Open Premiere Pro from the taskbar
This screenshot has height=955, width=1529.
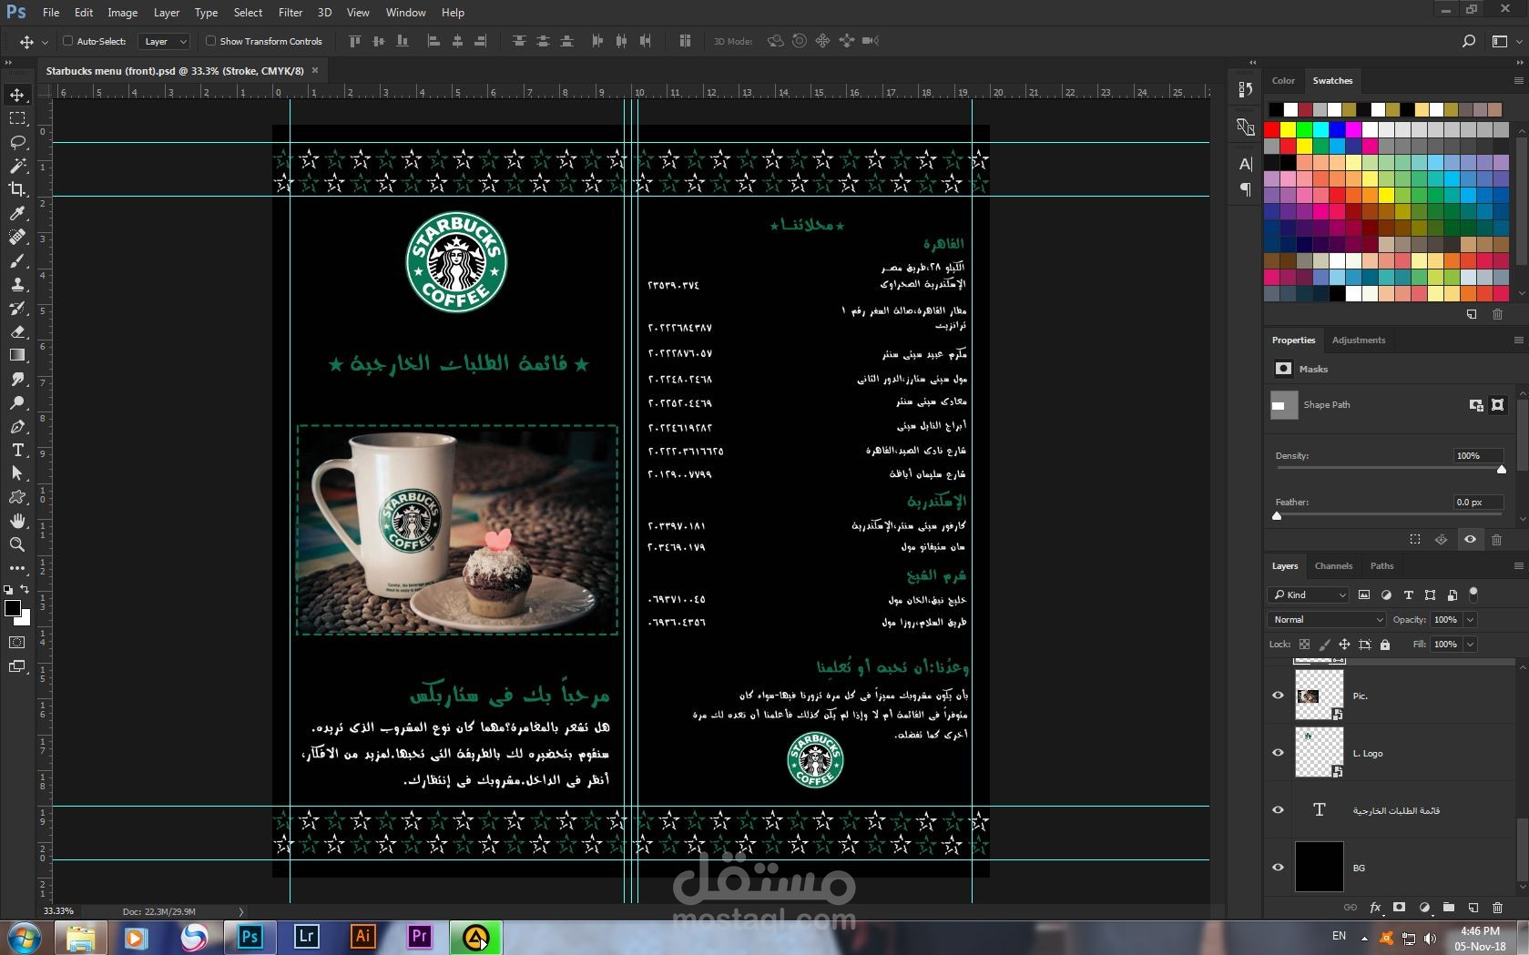pos(419,937)
